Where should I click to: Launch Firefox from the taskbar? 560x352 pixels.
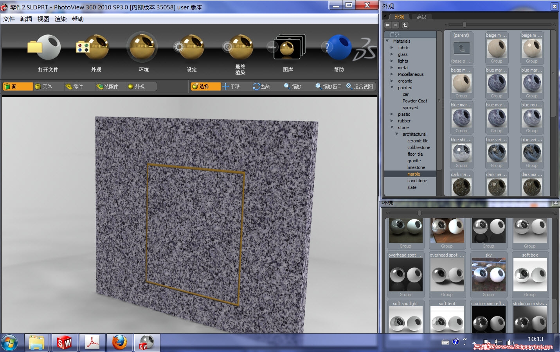point(120,343)
